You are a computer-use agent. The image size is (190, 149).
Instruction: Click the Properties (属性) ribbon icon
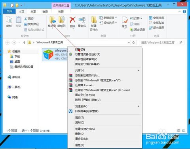[124, 22]
